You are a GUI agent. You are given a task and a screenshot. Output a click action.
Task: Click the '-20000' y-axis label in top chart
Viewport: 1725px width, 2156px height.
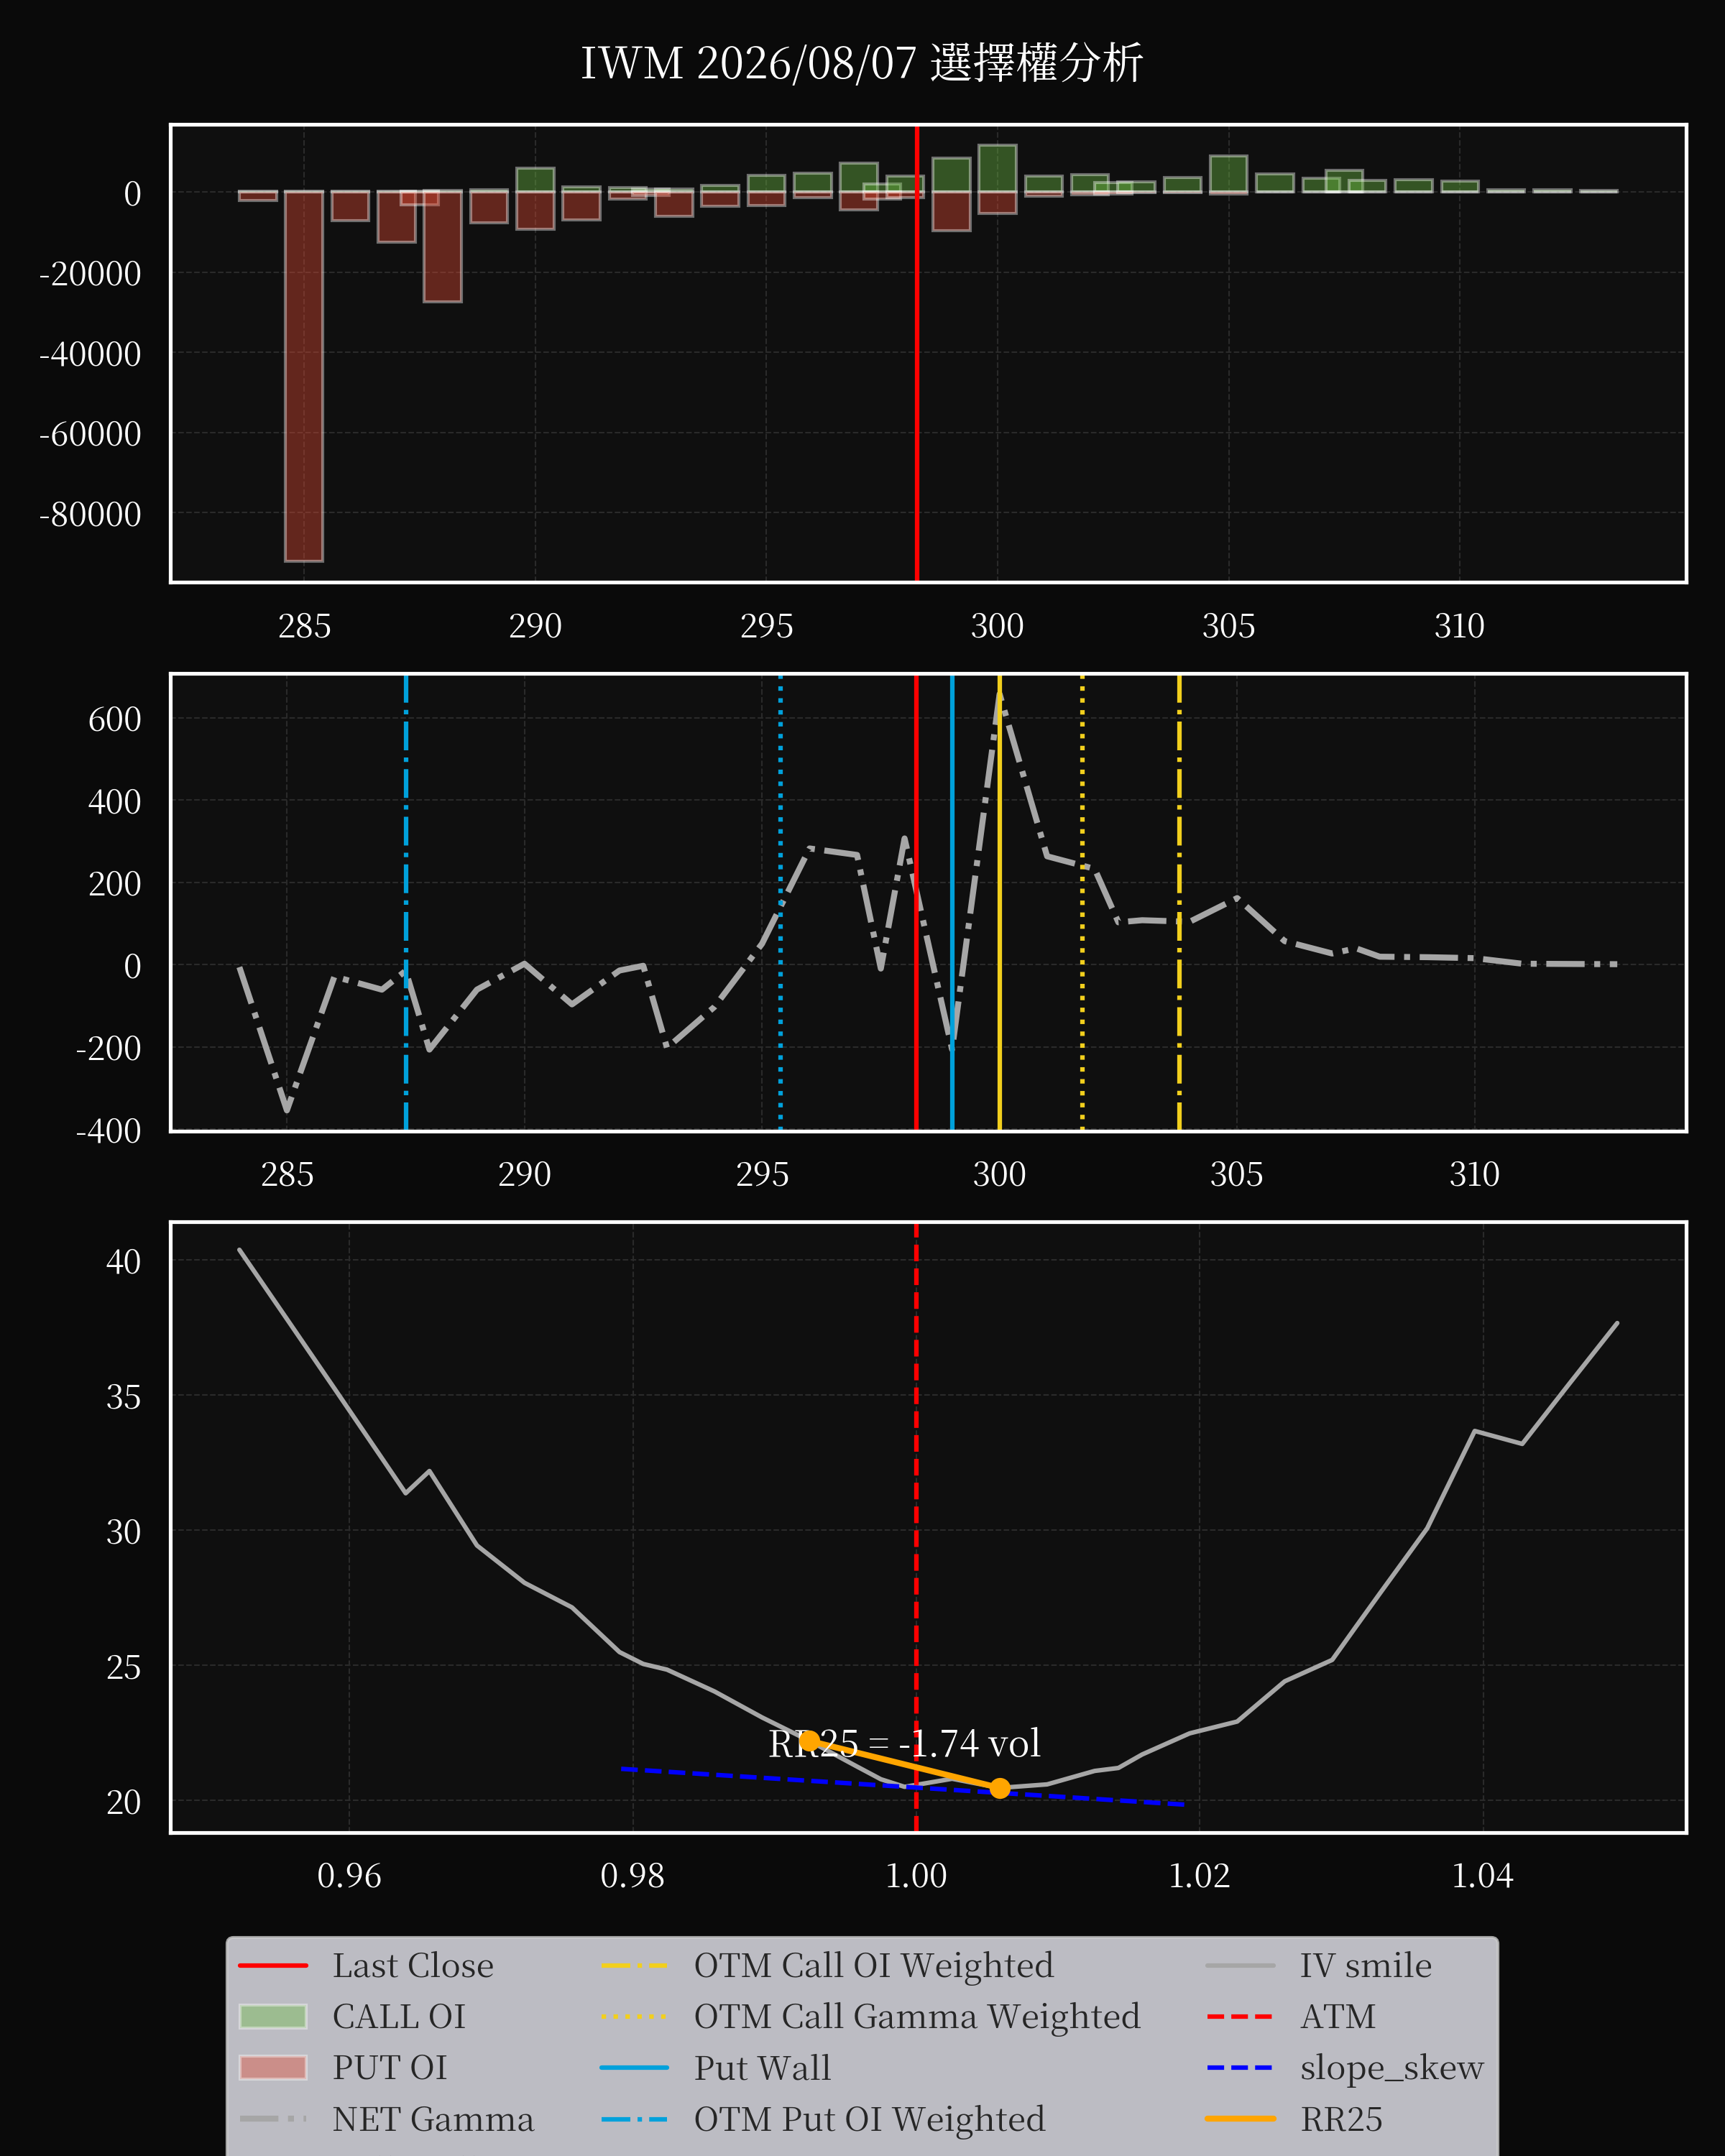click(90, 273)
